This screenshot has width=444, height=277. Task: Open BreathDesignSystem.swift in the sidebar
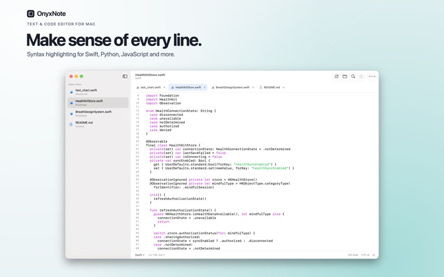coord(98,114)
